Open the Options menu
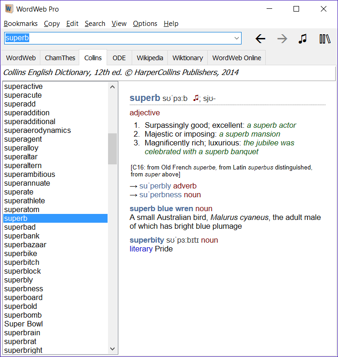Image resolution: width=338 pixels, height=357 pixels. tap(145, 24)
